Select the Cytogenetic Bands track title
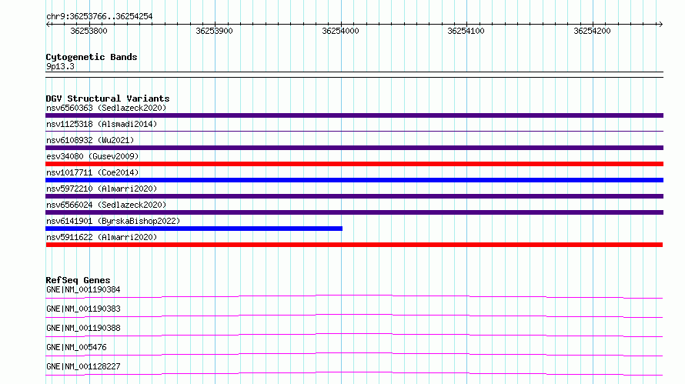 [x=92, y=57]
